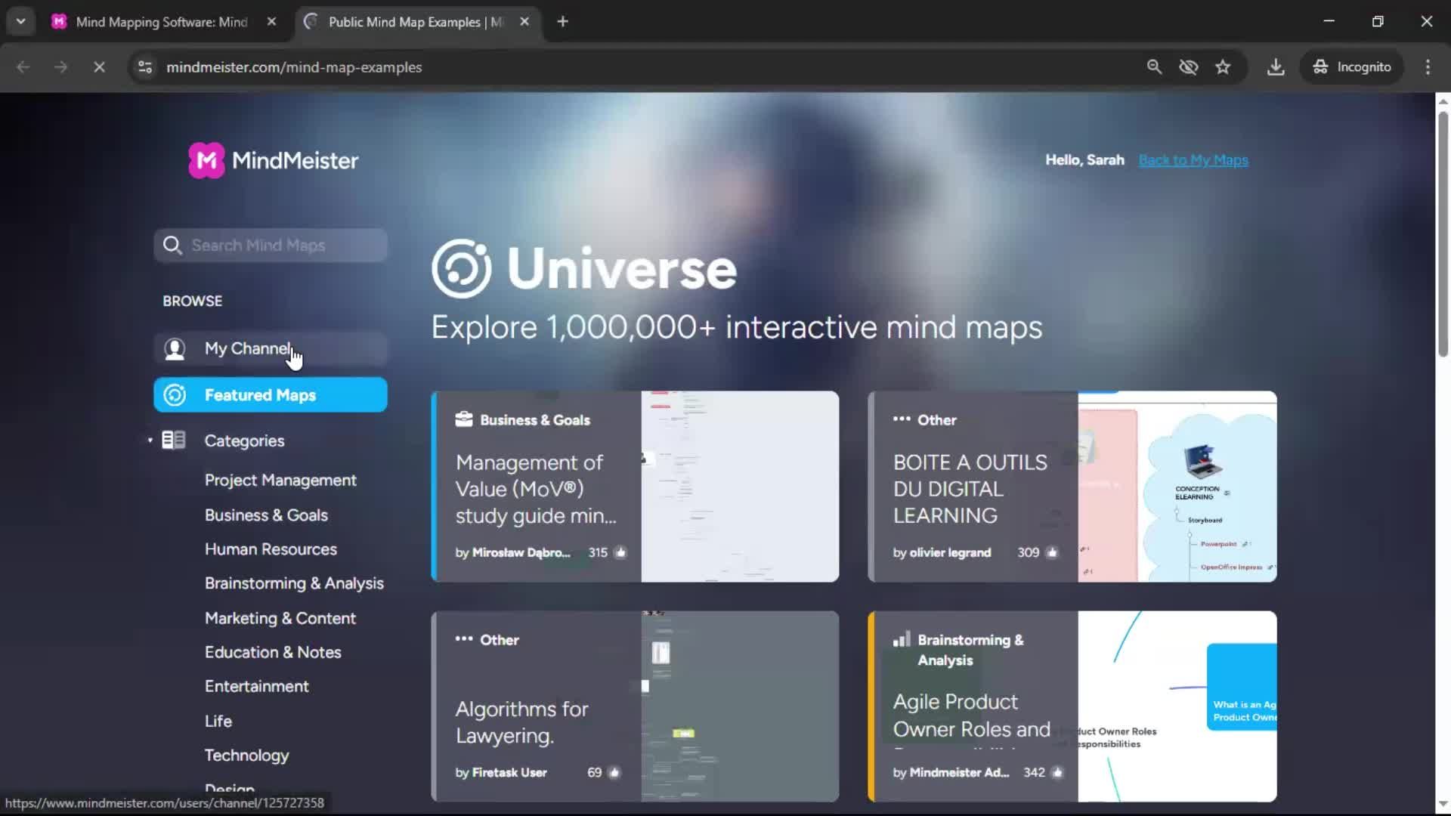This screenshot has width=1451, height=816.
Task: Open browser downloads icon
Action: [1276, 66]
